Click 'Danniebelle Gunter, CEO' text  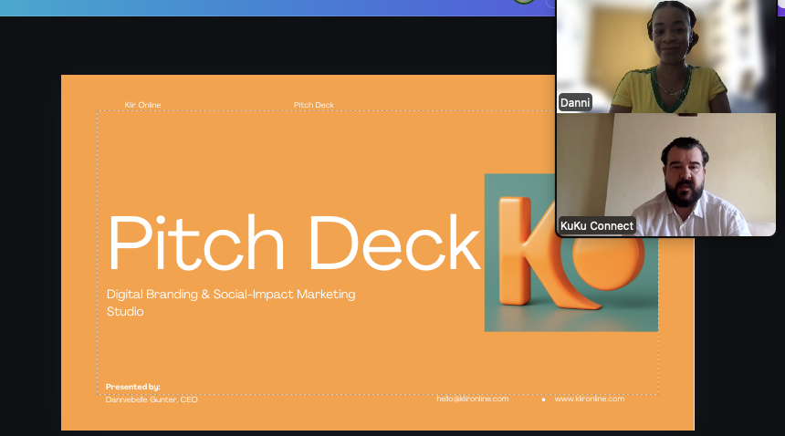click(152, 400)
